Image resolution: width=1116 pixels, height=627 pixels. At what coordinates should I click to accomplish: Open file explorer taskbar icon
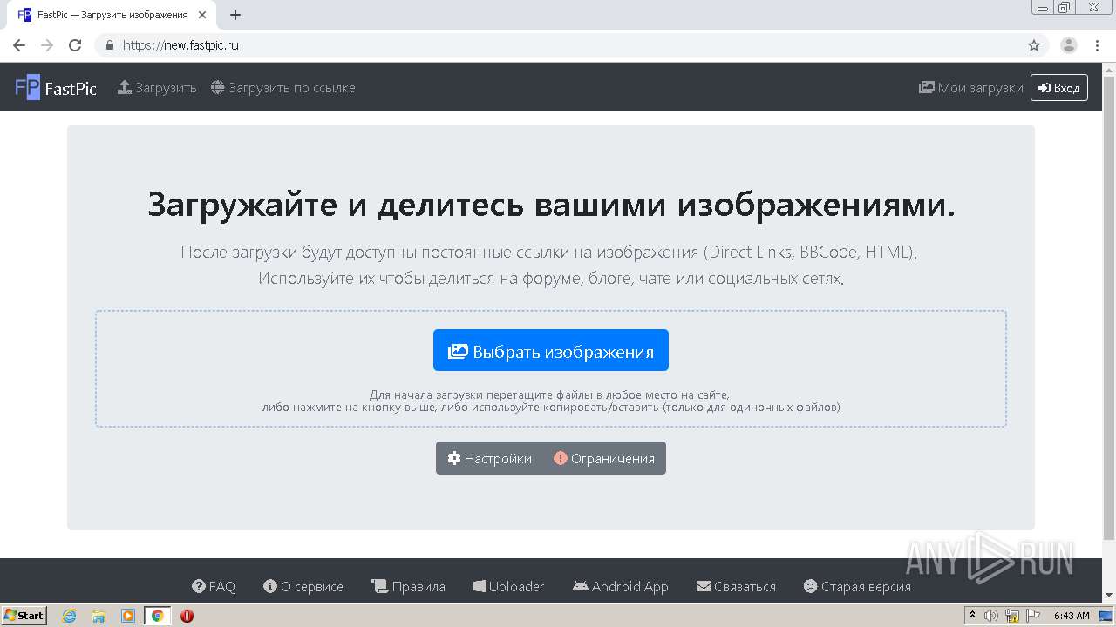[99, 616]
